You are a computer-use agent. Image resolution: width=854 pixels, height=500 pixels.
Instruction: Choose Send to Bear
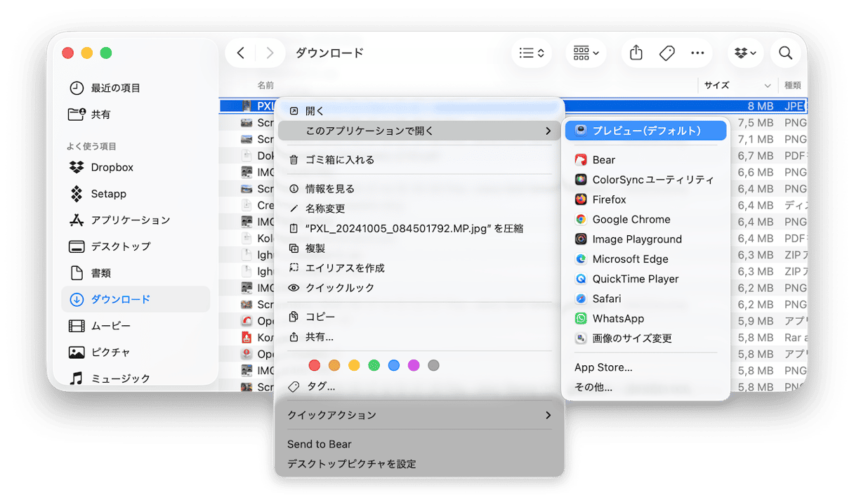click(419, 444)
